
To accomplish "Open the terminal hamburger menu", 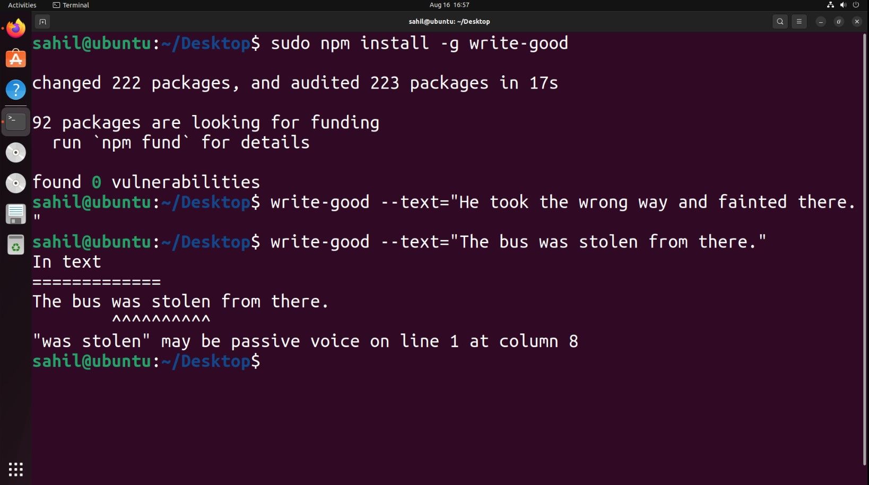I will (799, 22).
